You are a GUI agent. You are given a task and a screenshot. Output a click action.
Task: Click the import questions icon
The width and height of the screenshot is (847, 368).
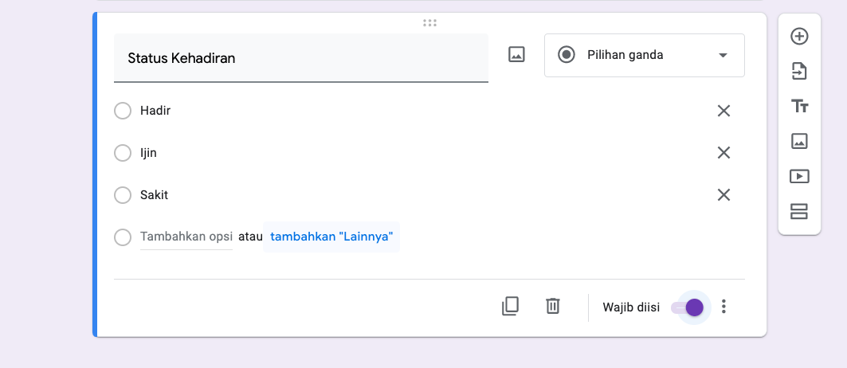pos(799,71)
